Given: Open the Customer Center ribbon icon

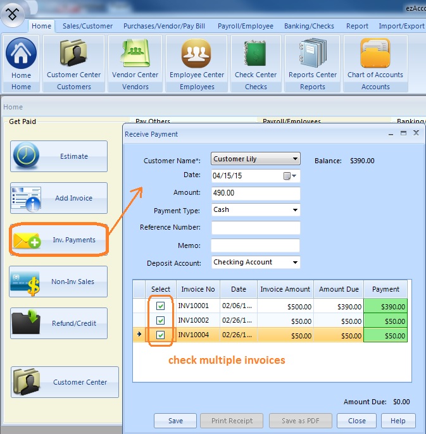Looking at the screenshot, I should tap(73, 55).
